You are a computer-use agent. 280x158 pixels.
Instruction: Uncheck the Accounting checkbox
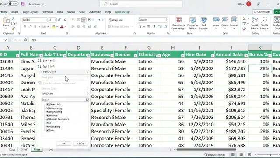point(47,108)
